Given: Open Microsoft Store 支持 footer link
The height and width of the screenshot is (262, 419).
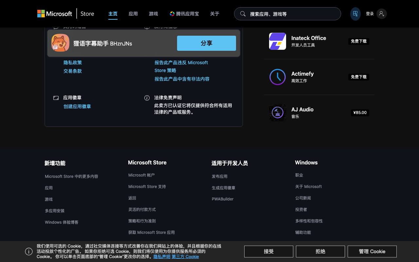Looking at the screenshot, I should point(147,187).
